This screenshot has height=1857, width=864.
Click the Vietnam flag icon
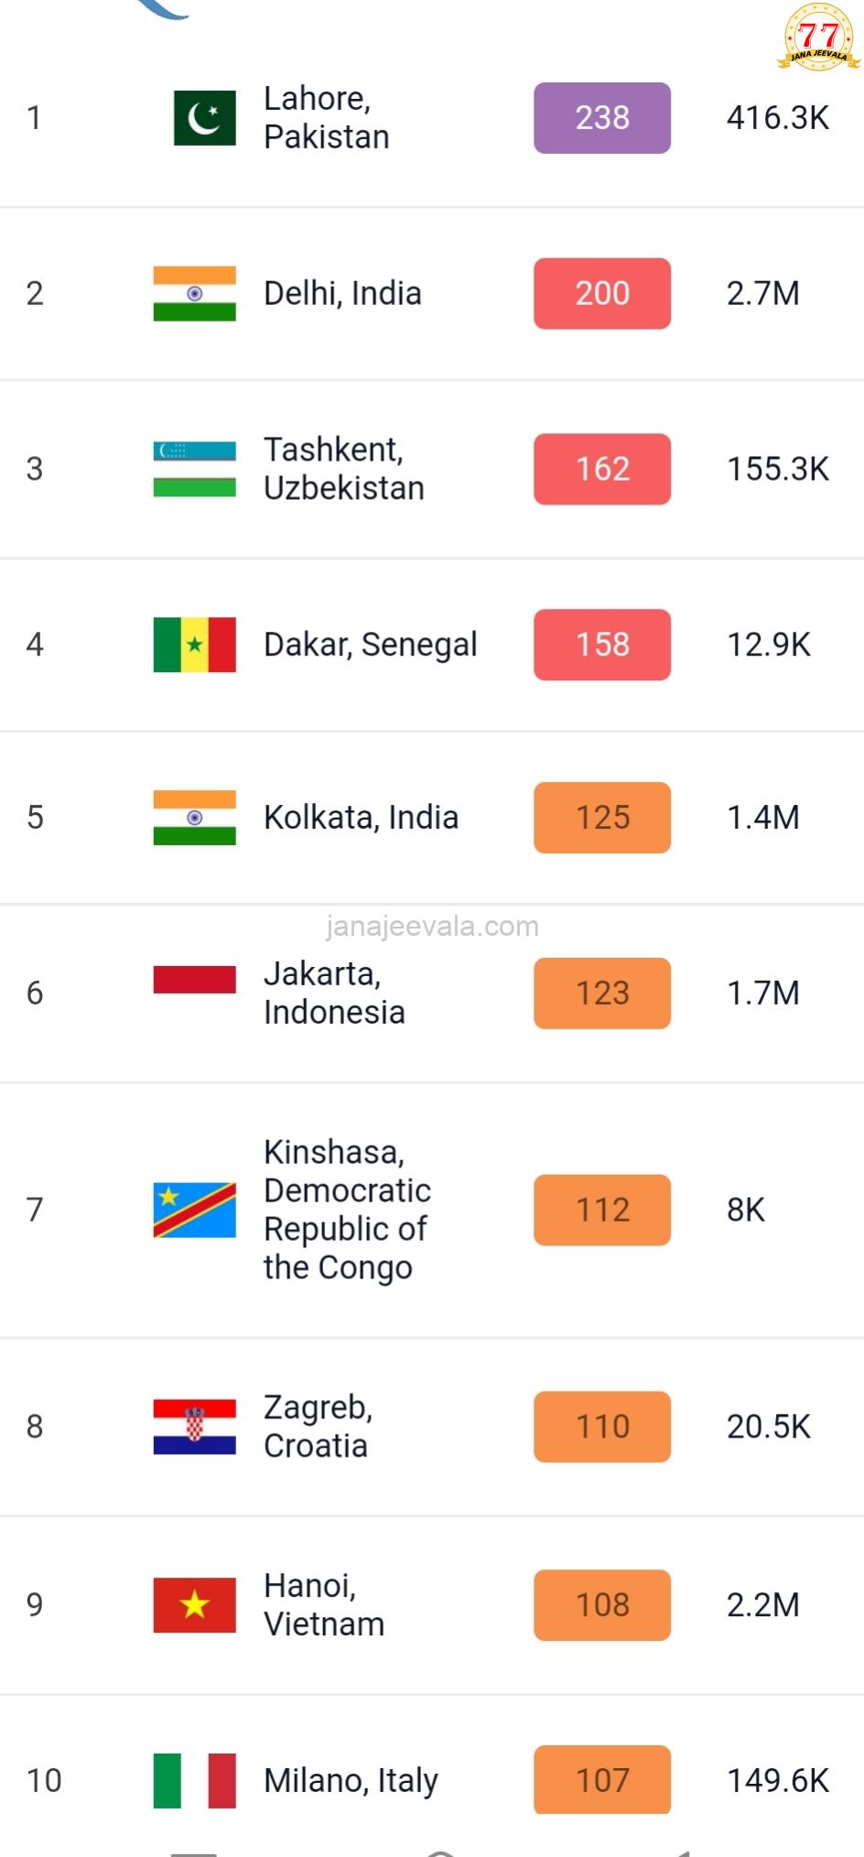click(x=194, y=1604)
